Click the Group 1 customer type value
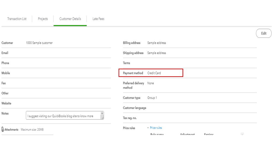This screenshot has width=272, height=153. click(x=152, y=98)
